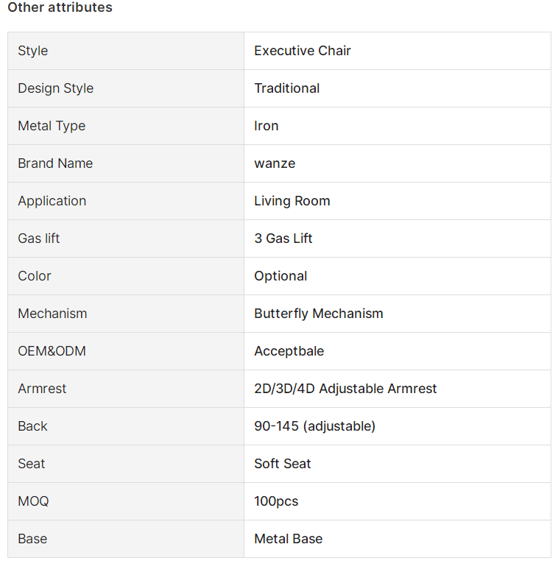Click the "Metal Type" attribute label

(52, 126)
